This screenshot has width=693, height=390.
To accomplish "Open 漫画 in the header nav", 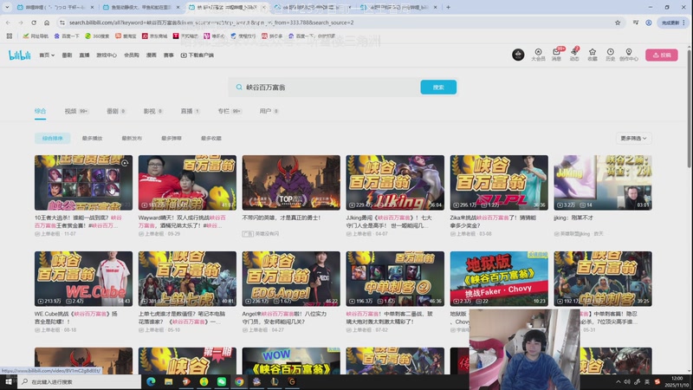I will point(151,55).
